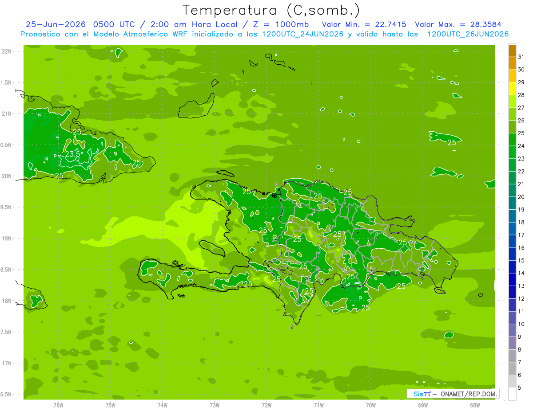
Task: Click the "17N" latitude label
Action: [7, 363]
